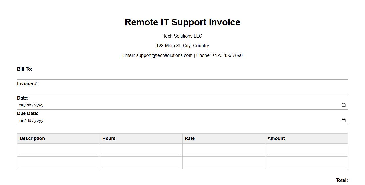Click the Hours column header
Viewport: 365px width, 185px height.
click(109, 139)
